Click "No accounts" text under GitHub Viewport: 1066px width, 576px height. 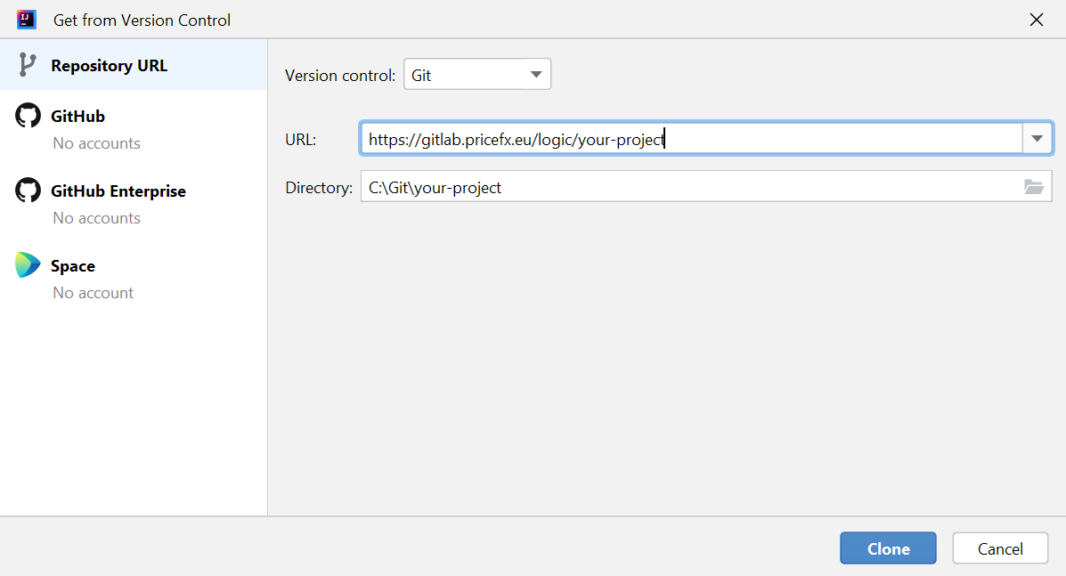pyautogui.click(x=96, y=143)
